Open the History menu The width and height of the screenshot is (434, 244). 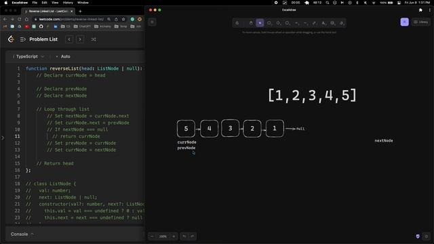coord(68,3)
